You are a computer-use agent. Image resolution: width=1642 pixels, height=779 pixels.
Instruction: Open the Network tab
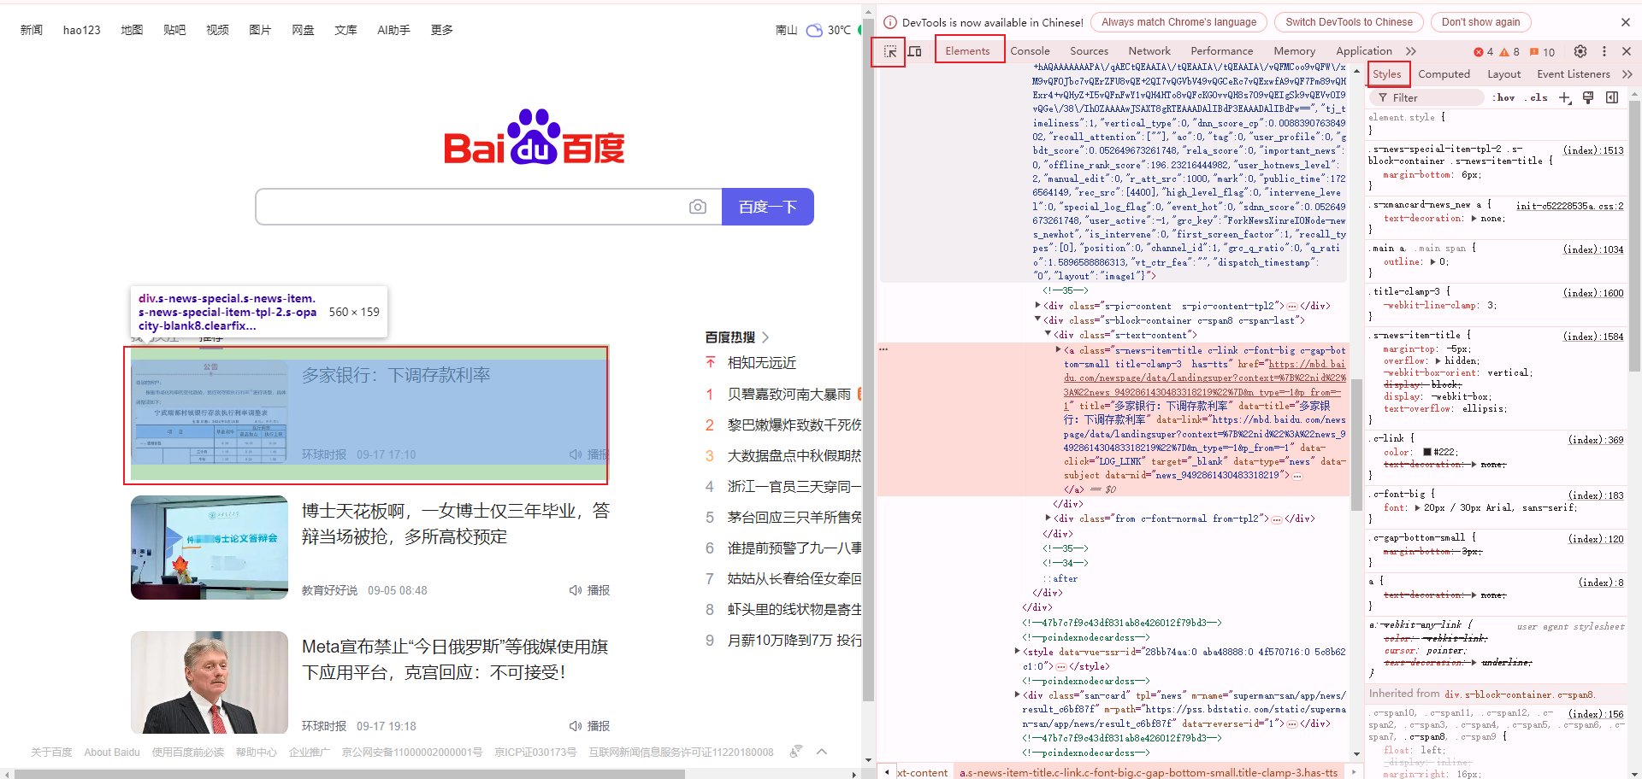coord(1149,51)
